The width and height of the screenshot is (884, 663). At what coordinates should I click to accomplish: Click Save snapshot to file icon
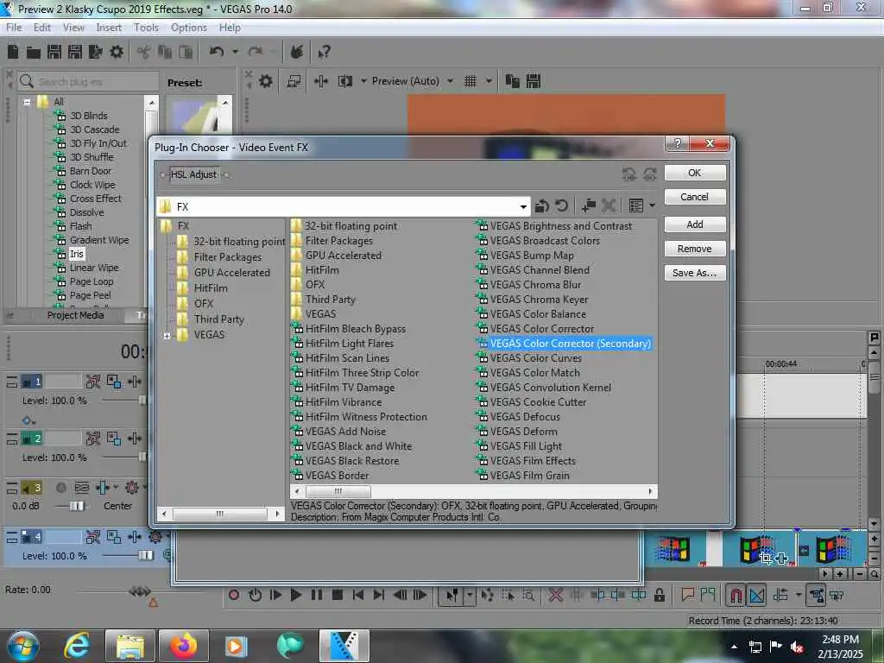534,81
